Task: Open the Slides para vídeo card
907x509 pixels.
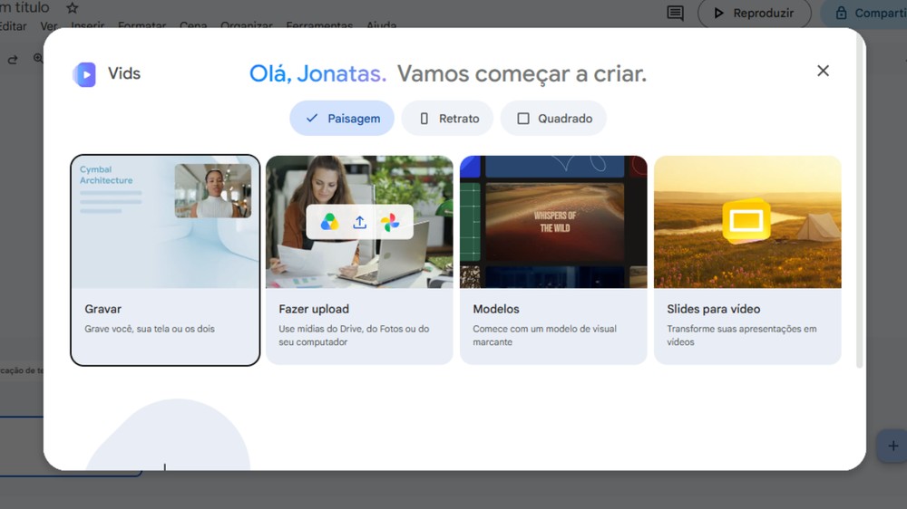Action: [x=747, y=260]
